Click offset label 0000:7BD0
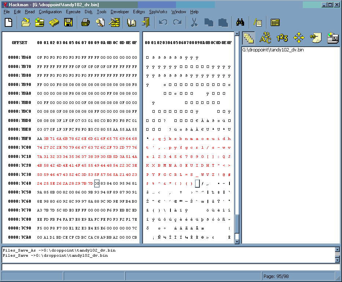 pyautogui.click(x=20, y=120)
